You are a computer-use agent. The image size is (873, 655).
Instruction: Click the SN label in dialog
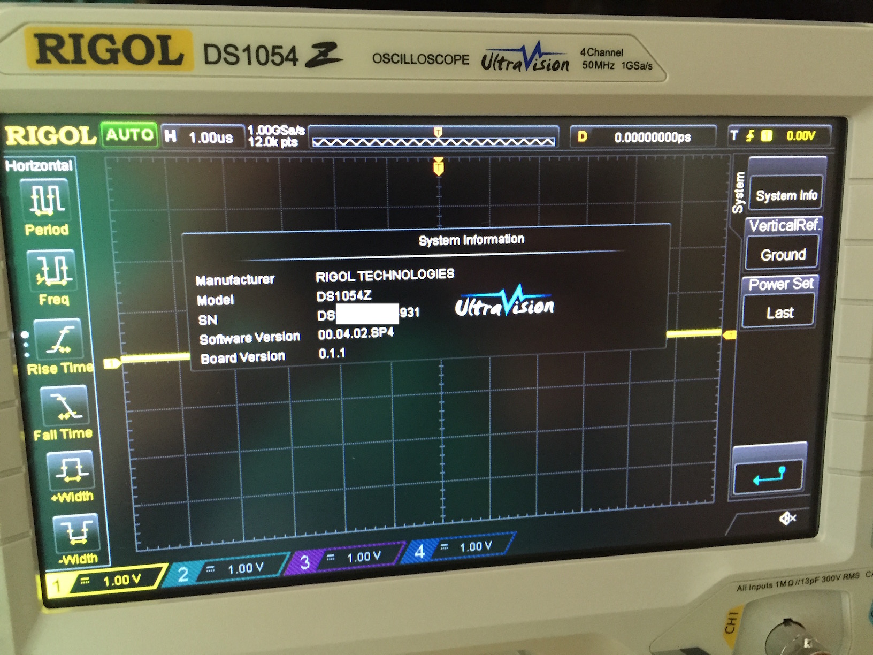[208, 320]
